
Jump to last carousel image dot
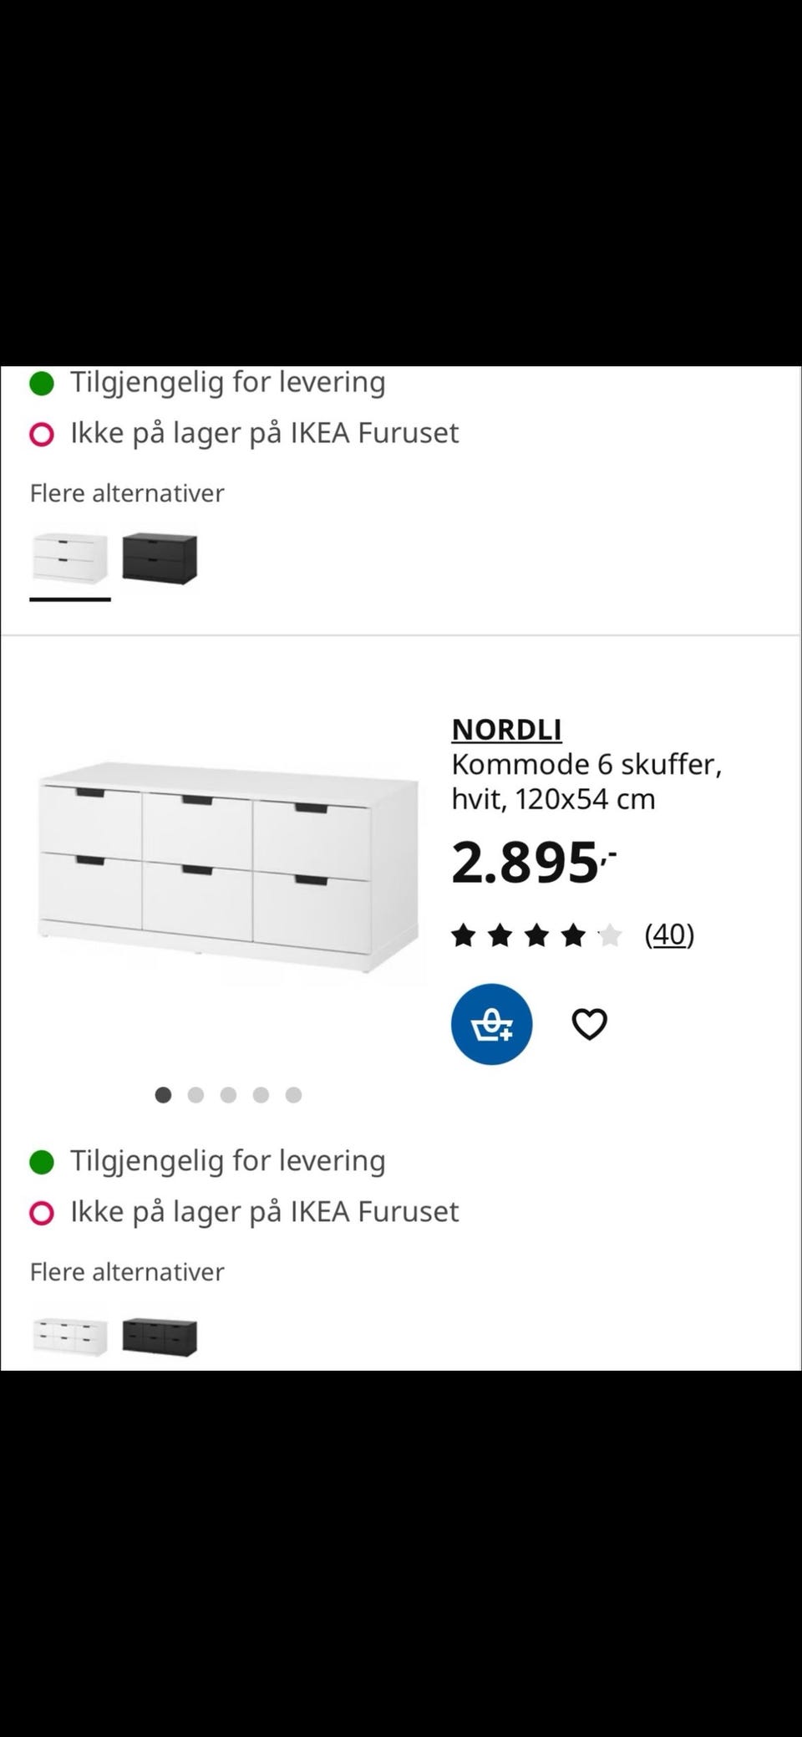[x=293, y=1095]
